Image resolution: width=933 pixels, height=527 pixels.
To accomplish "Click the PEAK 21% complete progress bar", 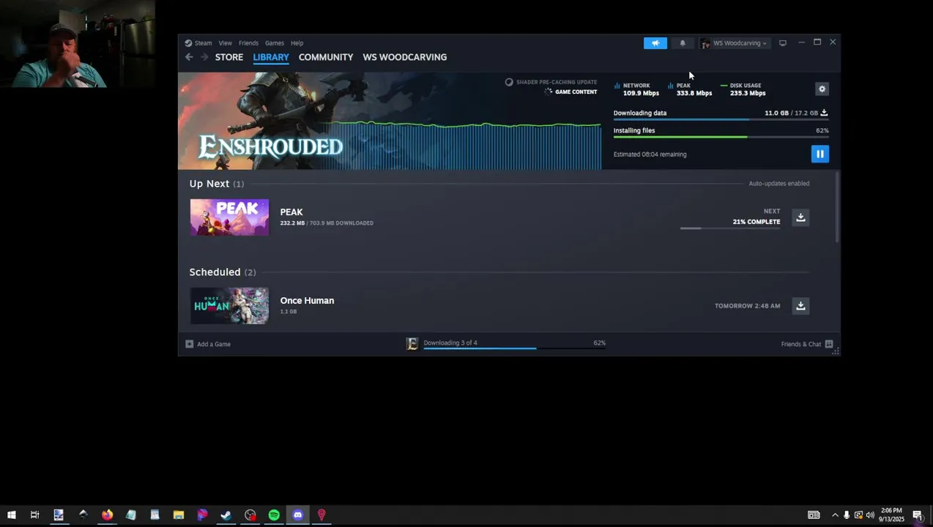I will pos(730,228).
